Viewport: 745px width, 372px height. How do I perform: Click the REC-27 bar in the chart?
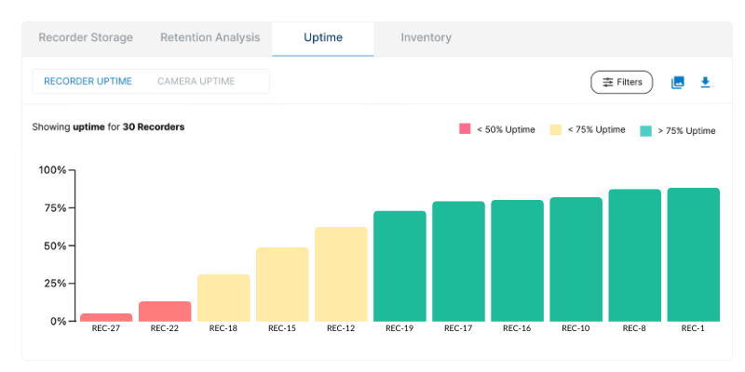pos(106,317)
